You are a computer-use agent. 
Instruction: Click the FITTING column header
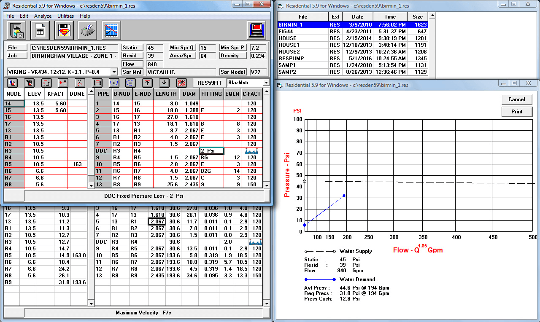click(212, 94)
